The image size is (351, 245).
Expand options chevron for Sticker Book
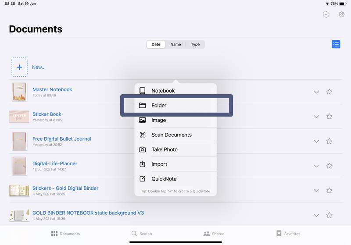click(316, 117)
